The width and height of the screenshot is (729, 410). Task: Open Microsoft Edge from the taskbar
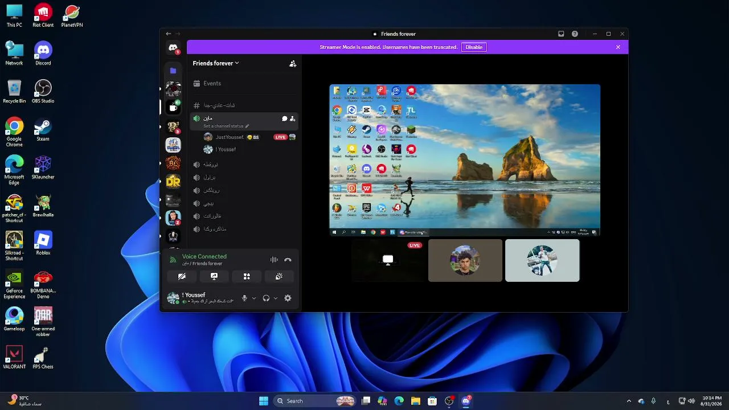coord(399,401)
